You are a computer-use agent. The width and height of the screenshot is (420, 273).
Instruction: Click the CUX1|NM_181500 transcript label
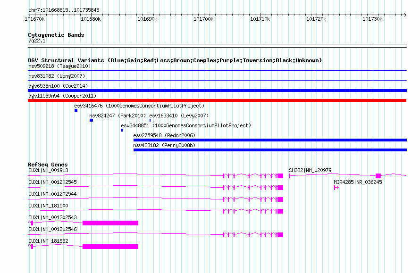click(48, 206)
